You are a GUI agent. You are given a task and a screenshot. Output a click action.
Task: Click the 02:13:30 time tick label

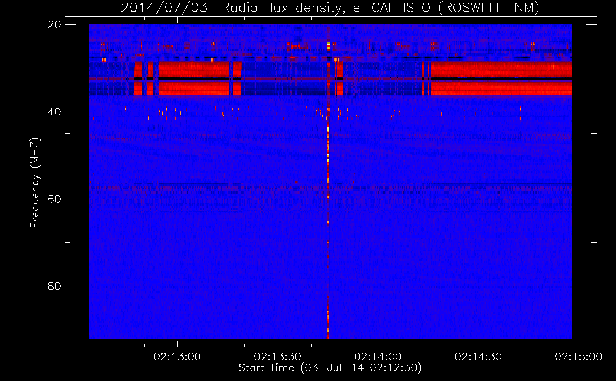[278, 357]
